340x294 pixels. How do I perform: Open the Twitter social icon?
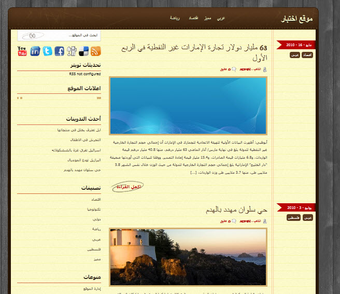(x=47, y=51)
